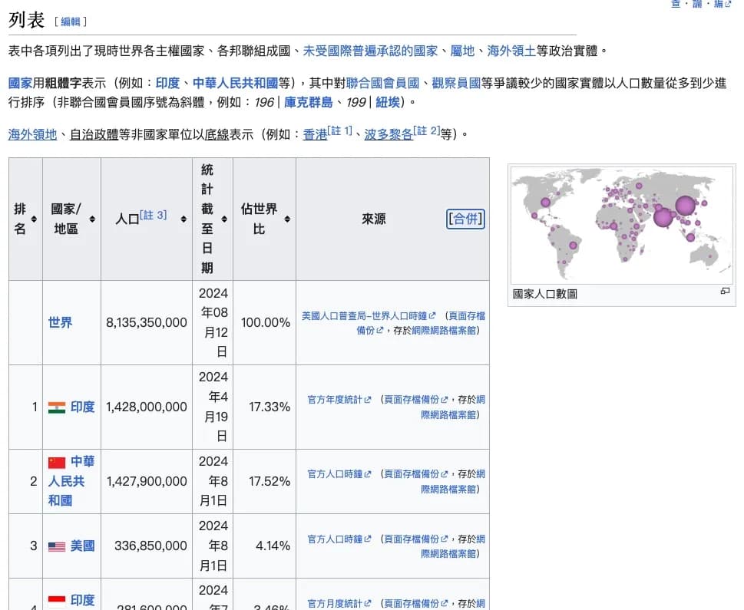Sort table by 佔世界比 column
This screenshot has width=744, height=610.
pos(287,219)
